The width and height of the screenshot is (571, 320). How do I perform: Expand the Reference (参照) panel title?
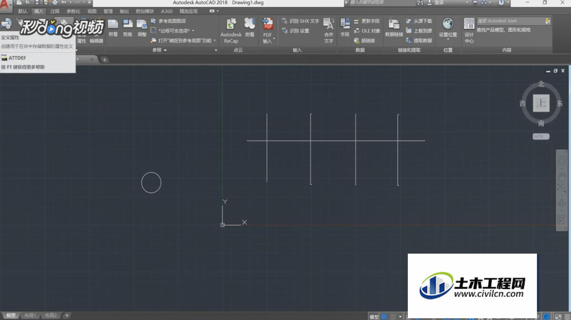[160, 50]
